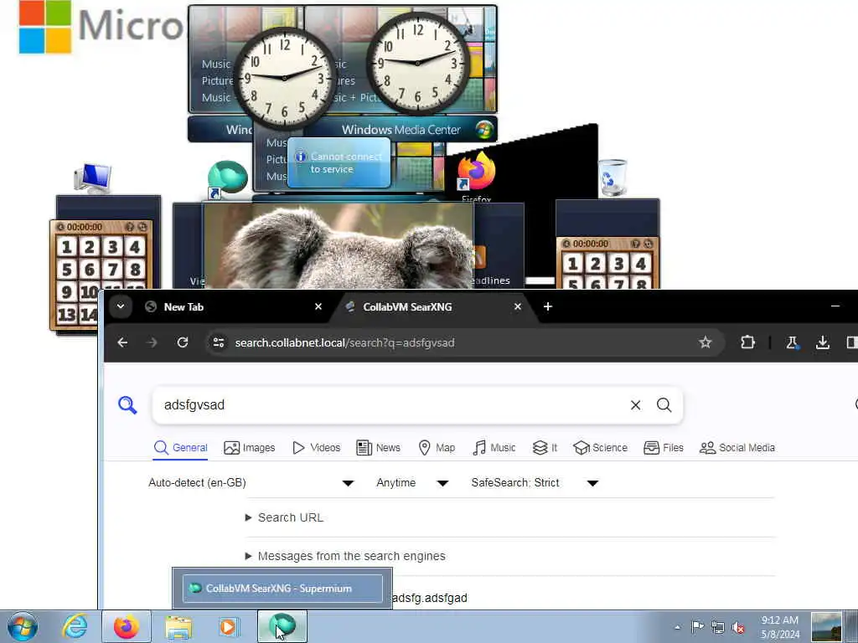Open the Action Center flag icon
Image resolution: width=858 pixels, height=643 pixels.
click(697, 627)
